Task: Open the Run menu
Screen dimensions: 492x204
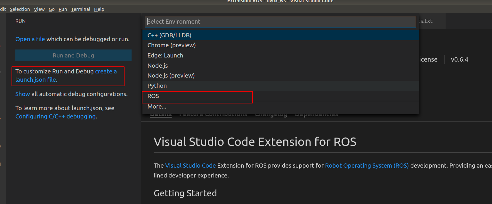Action: click(63, 9)
